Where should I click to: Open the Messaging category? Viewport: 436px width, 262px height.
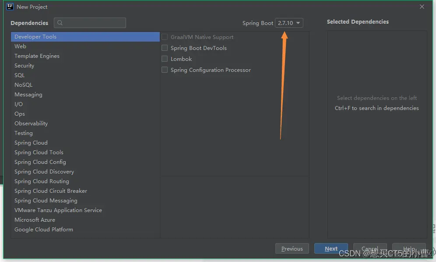click(x=85, y=95)
